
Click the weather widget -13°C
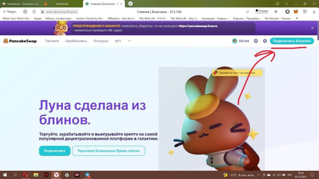pyautogui.click(x=238, y=175)
